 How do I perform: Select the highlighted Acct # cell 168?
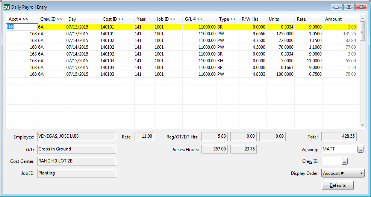[22, 27]
